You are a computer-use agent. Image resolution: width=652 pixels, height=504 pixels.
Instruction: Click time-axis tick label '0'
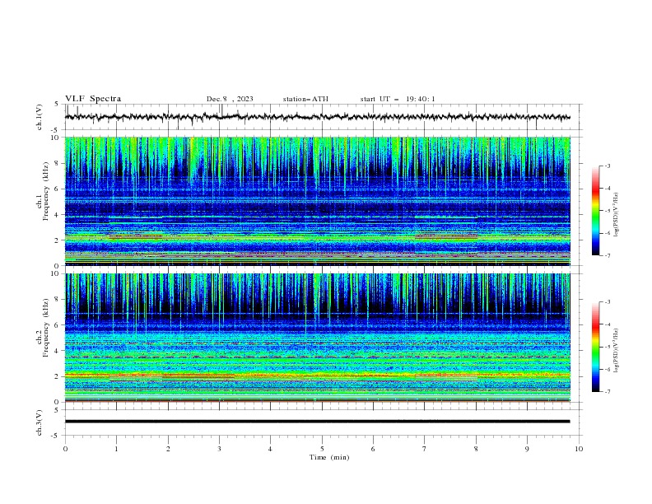[65, 449]
